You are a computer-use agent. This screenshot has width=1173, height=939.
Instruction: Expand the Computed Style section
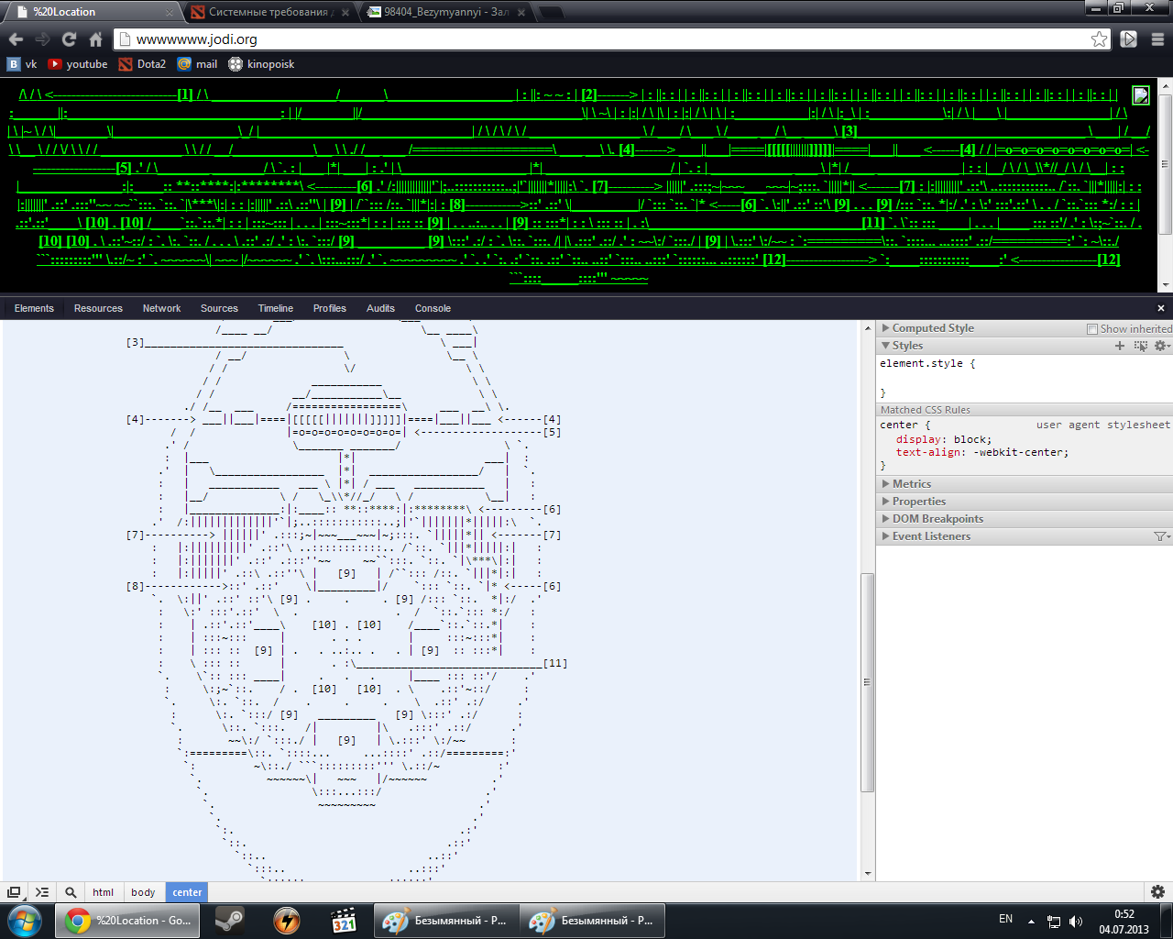(x=933, y=328)
